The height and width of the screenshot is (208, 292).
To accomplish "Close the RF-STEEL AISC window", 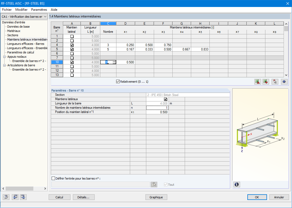I will pyautogui.click(x=287, y=3).
